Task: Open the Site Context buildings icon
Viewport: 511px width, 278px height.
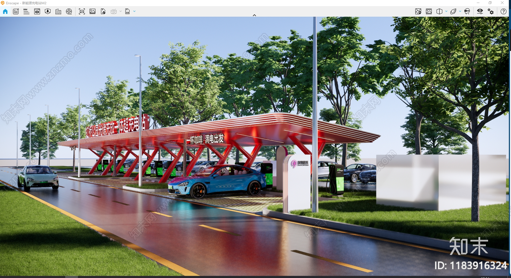Action: 58,12
